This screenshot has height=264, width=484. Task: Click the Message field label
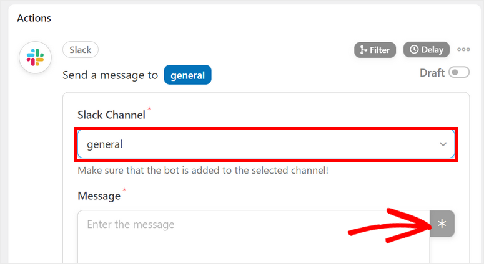99,196
